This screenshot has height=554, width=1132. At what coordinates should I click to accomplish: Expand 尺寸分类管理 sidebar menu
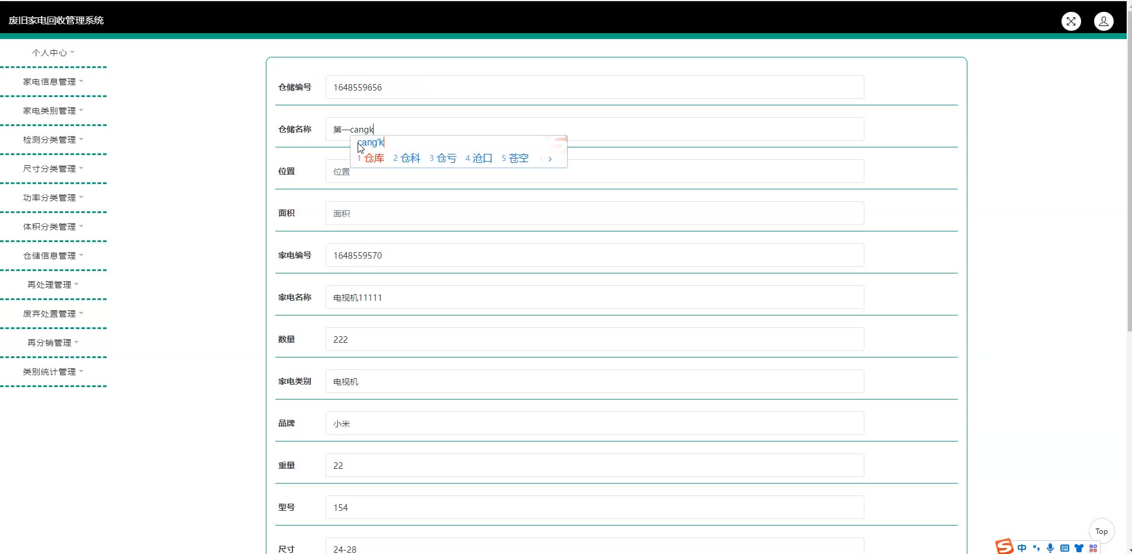click(53, 169)
